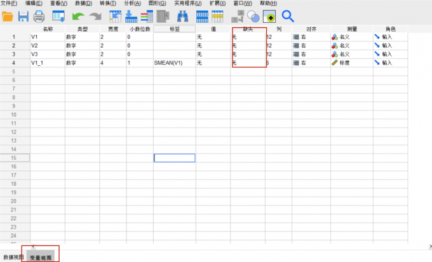Open the 分析(A) menu

tap(133, 4)
